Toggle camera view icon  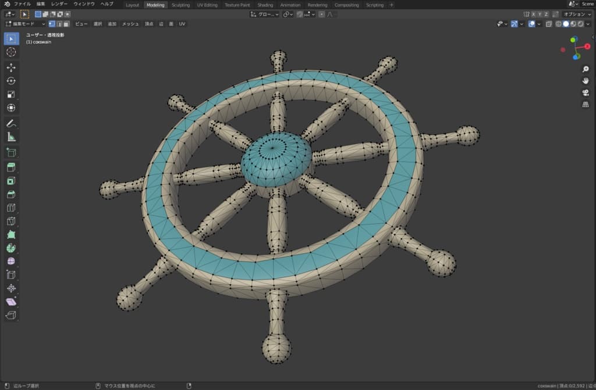click(586, 92)
